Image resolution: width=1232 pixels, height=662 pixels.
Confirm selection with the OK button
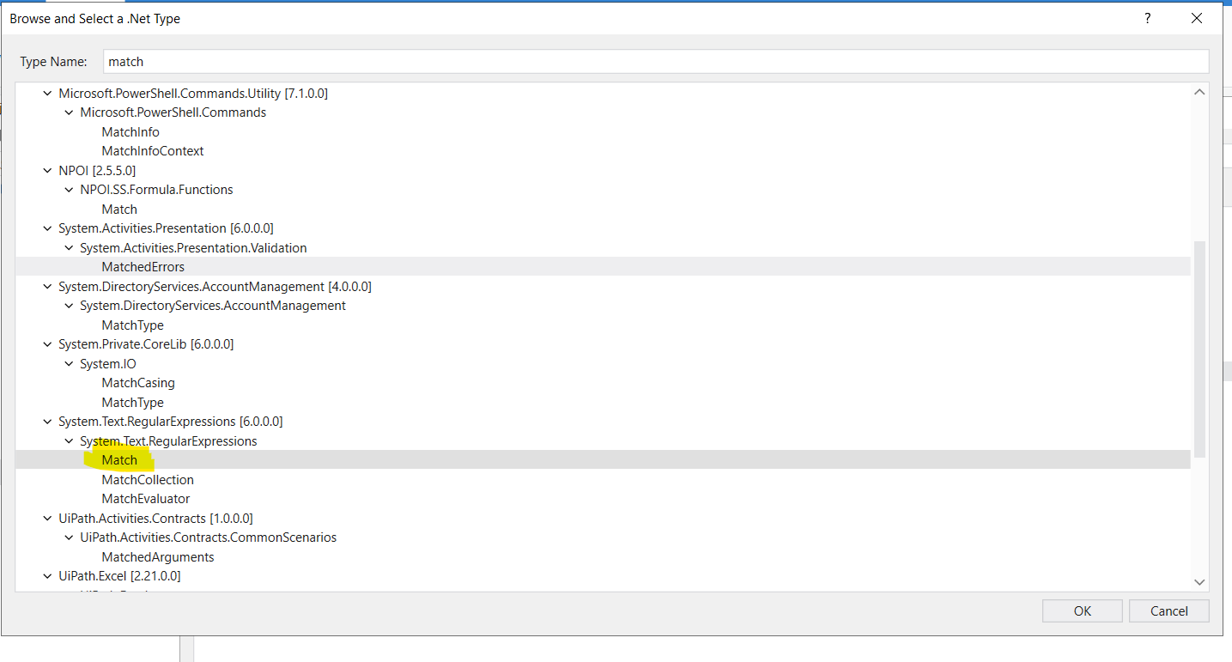1082,610
